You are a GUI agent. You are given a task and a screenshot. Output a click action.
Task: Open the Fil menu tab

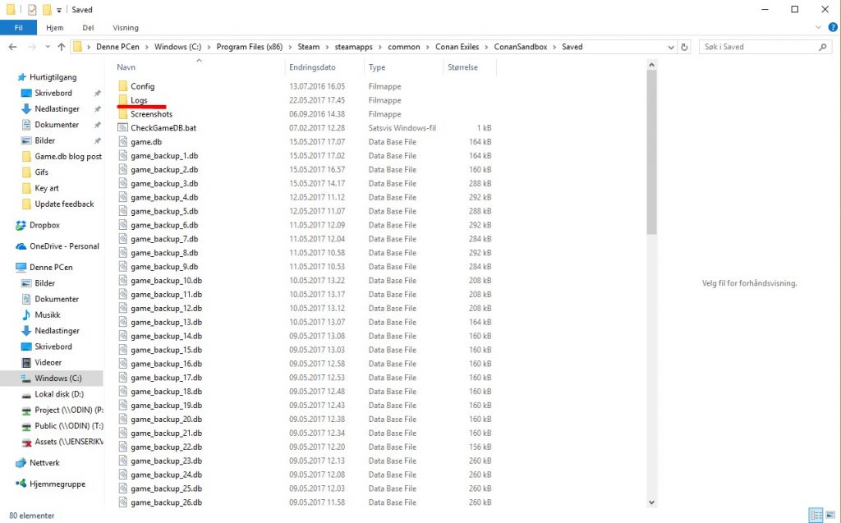pos(18,28)
